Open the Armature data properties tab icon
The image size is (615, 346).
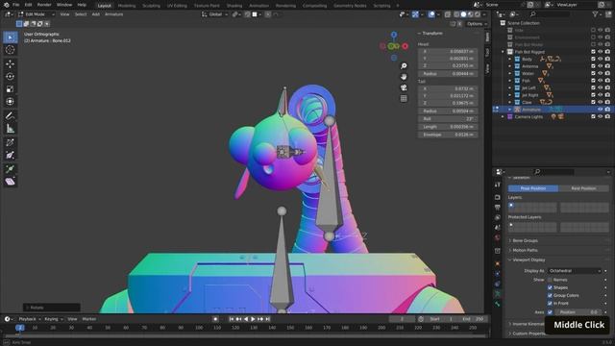pos(498,293)
